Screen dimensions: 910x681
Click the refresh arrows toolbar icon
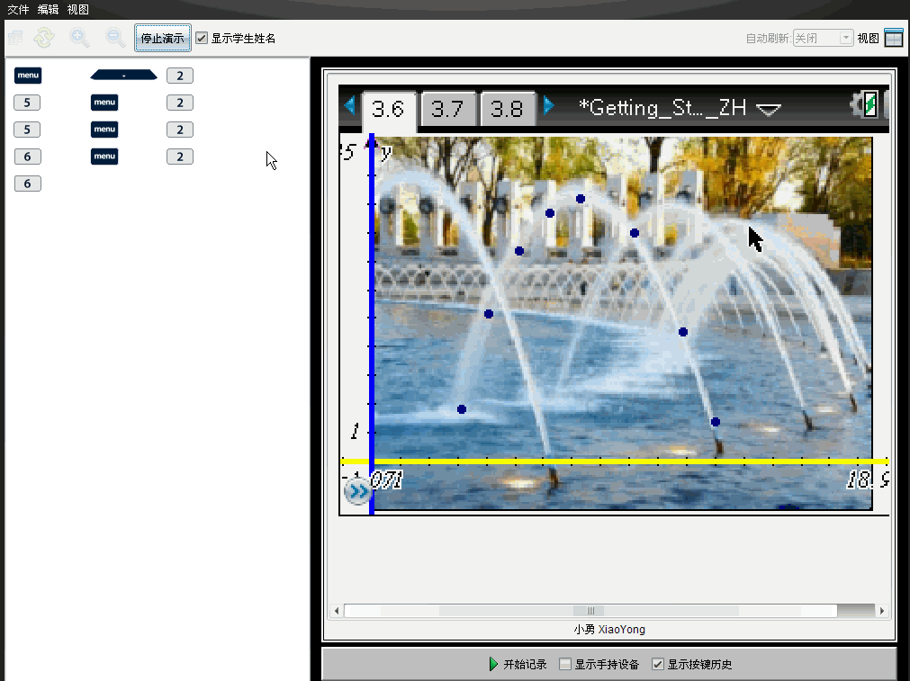tap(44, 38)
